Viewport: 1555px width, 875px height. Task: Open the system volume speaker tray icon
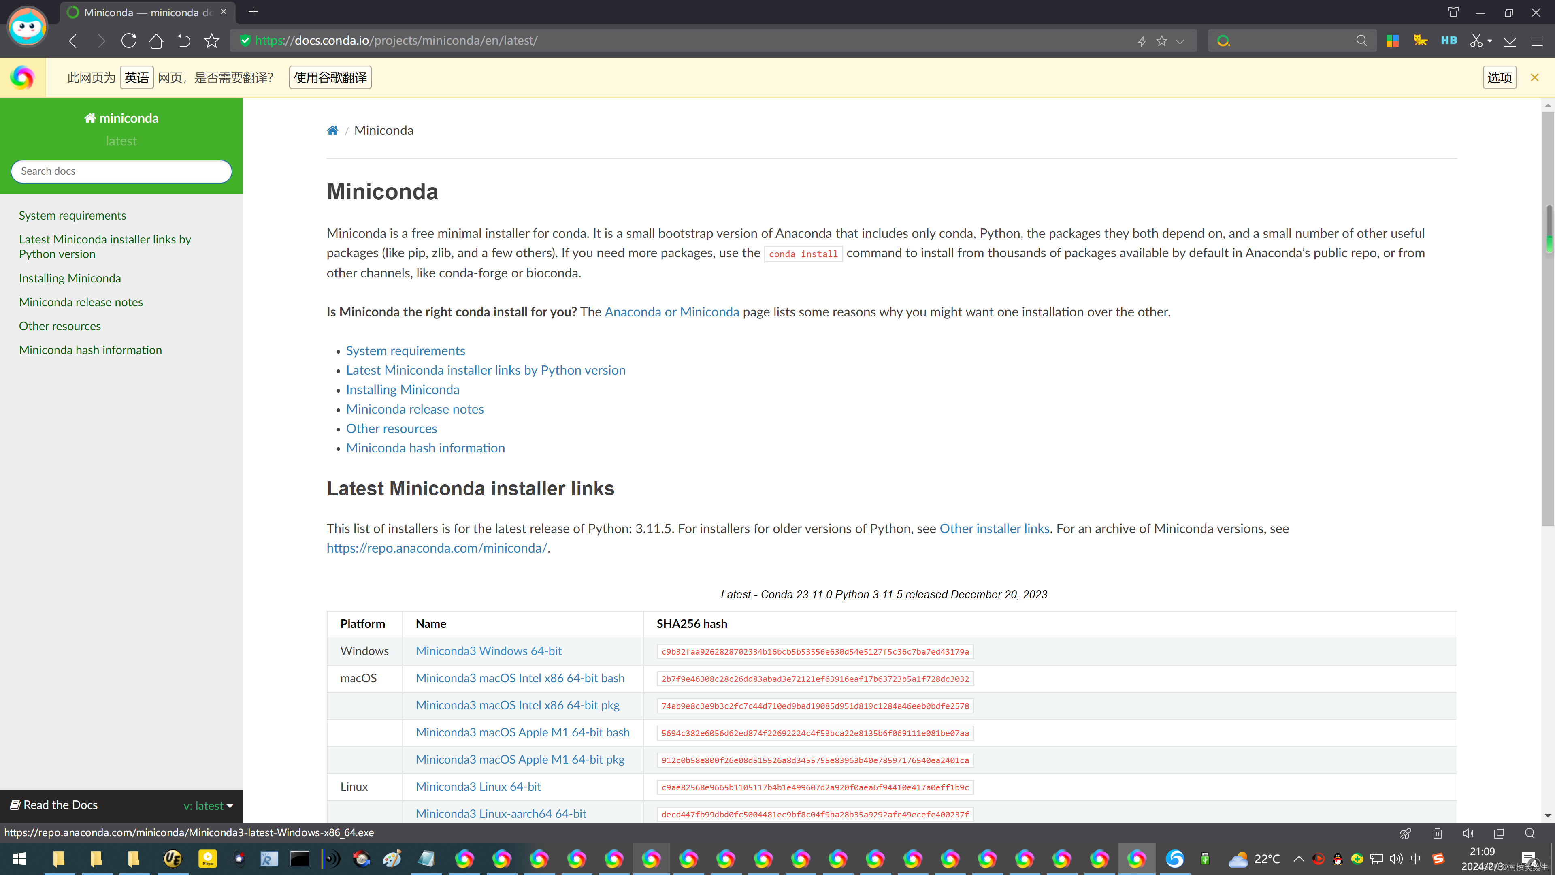coord(1395,859)
